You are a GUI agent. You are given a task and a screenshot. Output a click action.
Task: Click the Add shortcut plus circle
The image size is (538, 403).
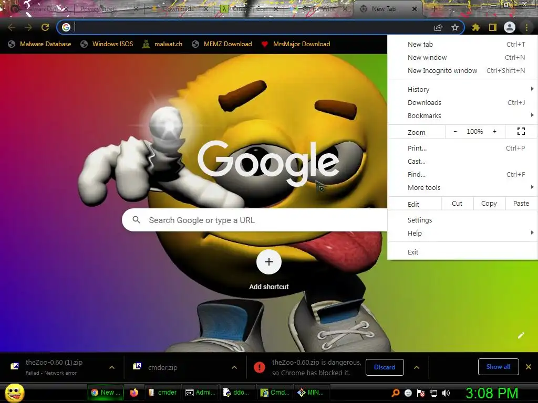[269, 262]
